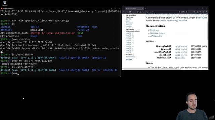This screenshot has width=215, height=120.
Task: Click the browser back arrow
Action: [124, 12]
